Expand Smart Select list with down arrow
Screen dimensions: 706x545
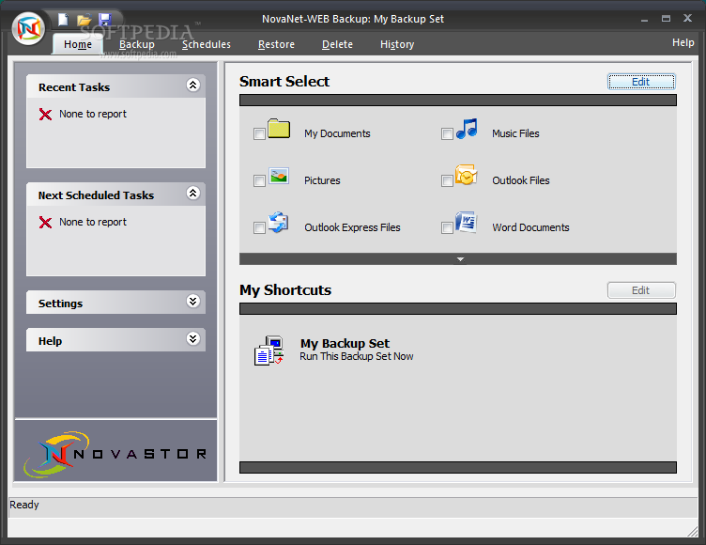460,259
